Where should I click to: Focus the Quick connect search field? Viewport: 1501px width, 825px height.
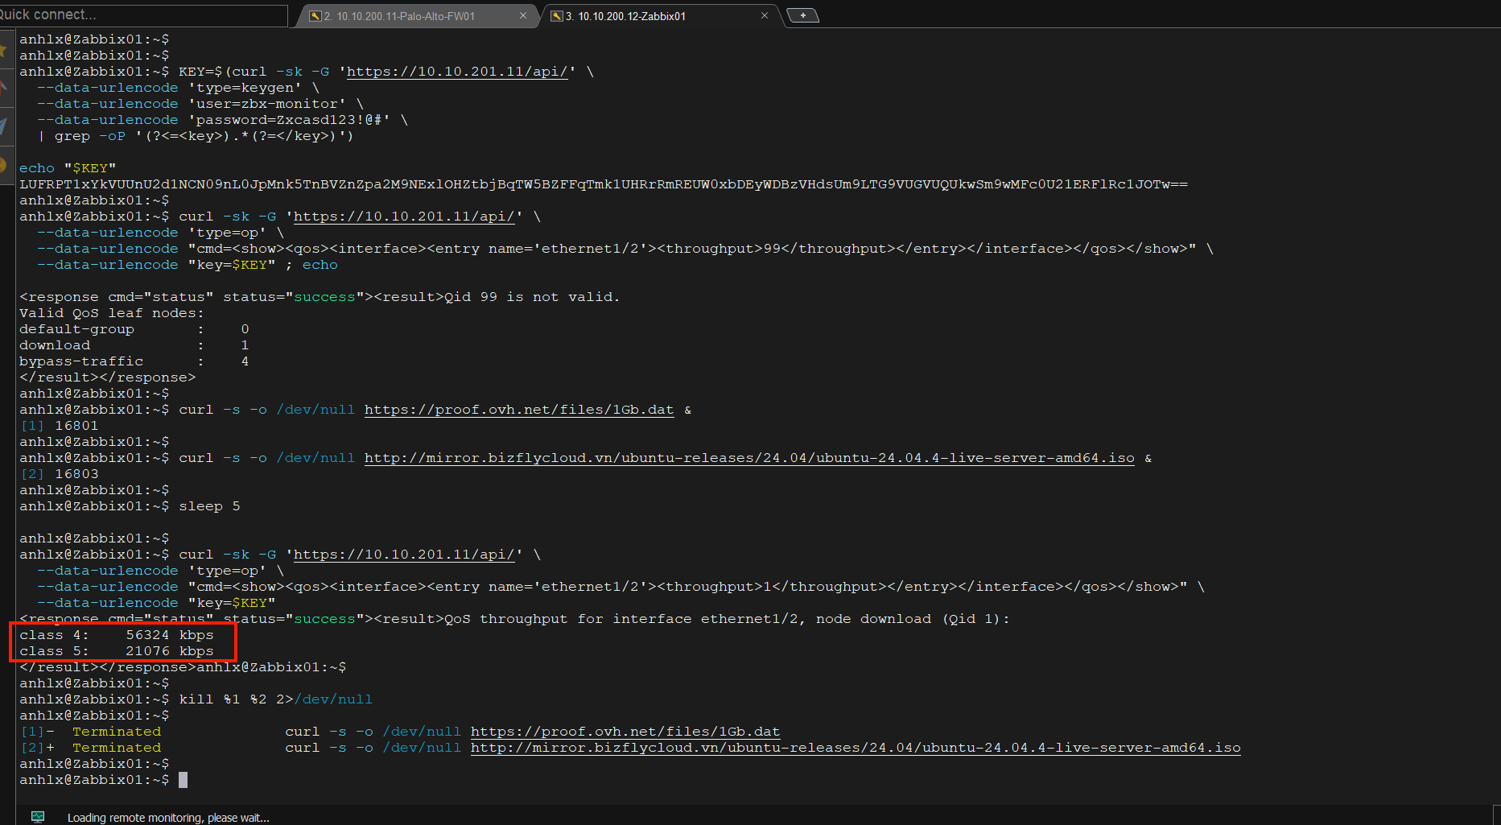pyautogui.click(x=143, y=14)
